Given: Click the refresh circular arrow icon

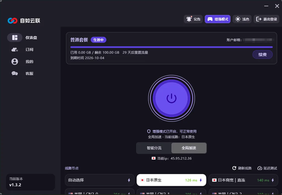Looking at the screenshot, I should pyautogui.click(x=234, y=168).
